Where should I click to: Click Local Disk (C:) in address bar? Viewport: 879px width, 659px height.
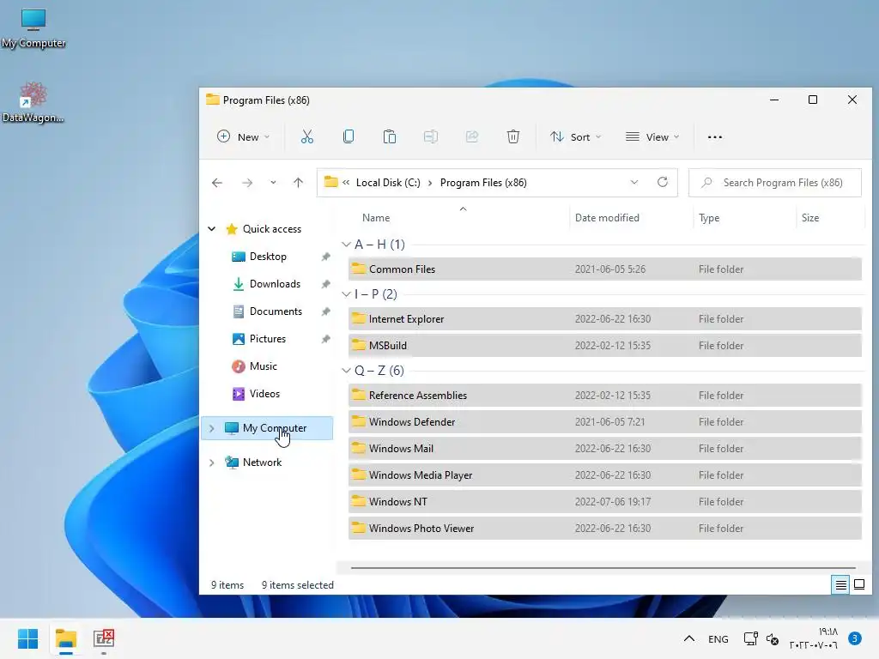tap(388, 183)
